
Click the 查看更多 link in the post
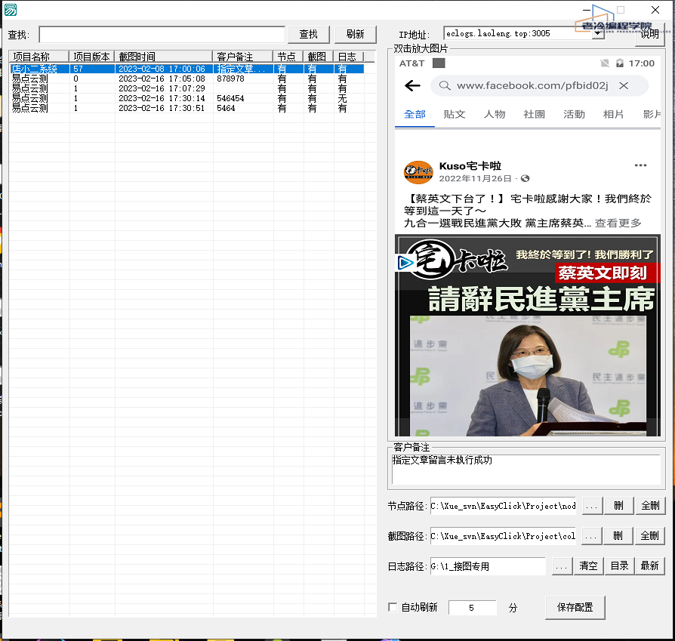(x=618, y=223)
